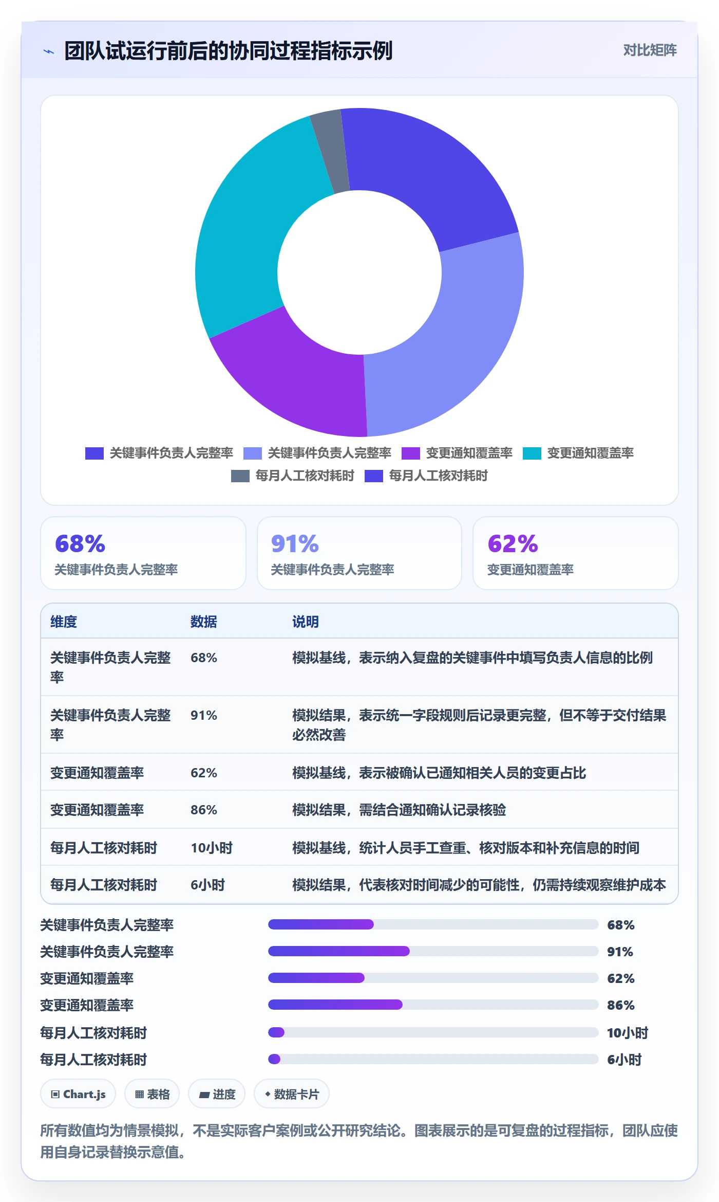Click the 说明 column header
This screenshot has width=719, height=1202.
coord(306,622)
